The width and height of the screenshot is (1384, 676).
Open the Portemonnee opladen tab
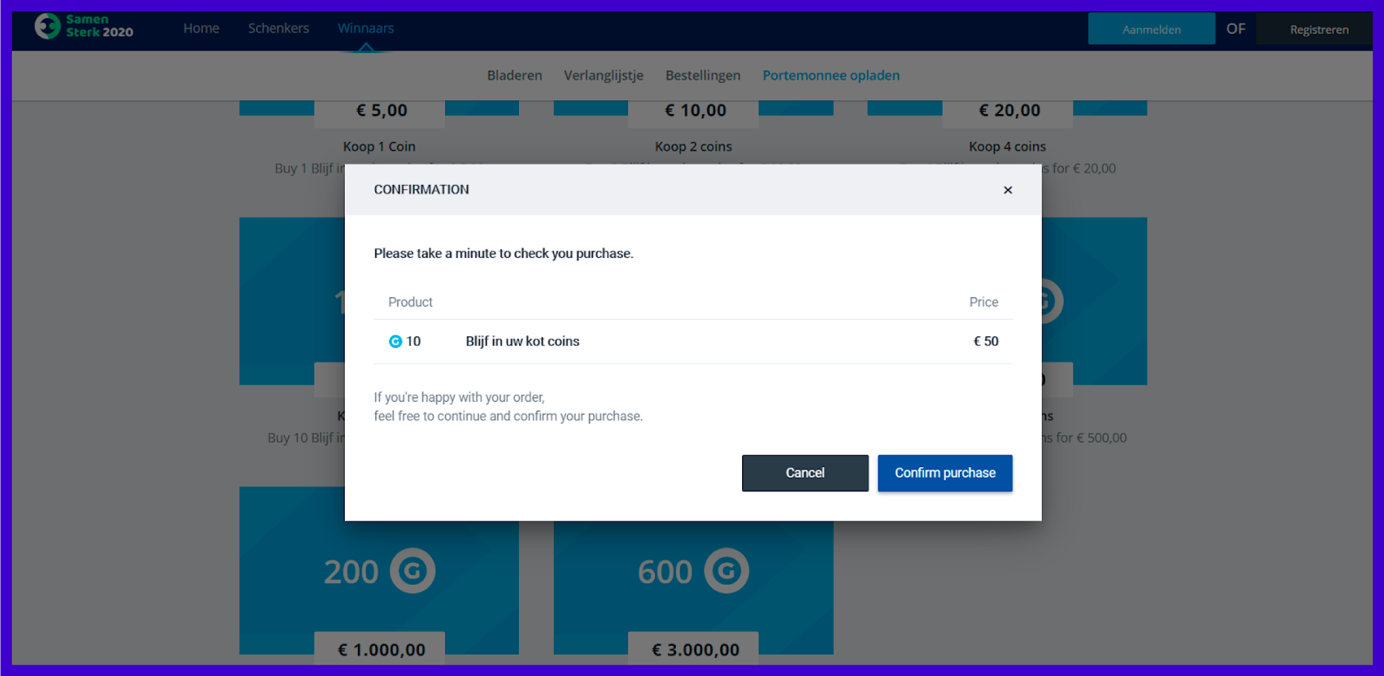pos(832,75)
